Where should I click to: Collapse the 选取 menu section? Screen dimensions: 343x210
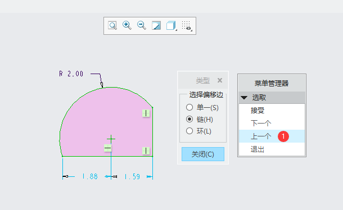coord(244,98)
